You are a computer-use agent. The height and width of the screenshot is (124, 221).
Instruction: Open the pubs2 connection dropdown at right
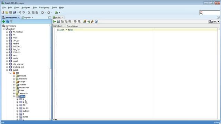pos(214,22)
